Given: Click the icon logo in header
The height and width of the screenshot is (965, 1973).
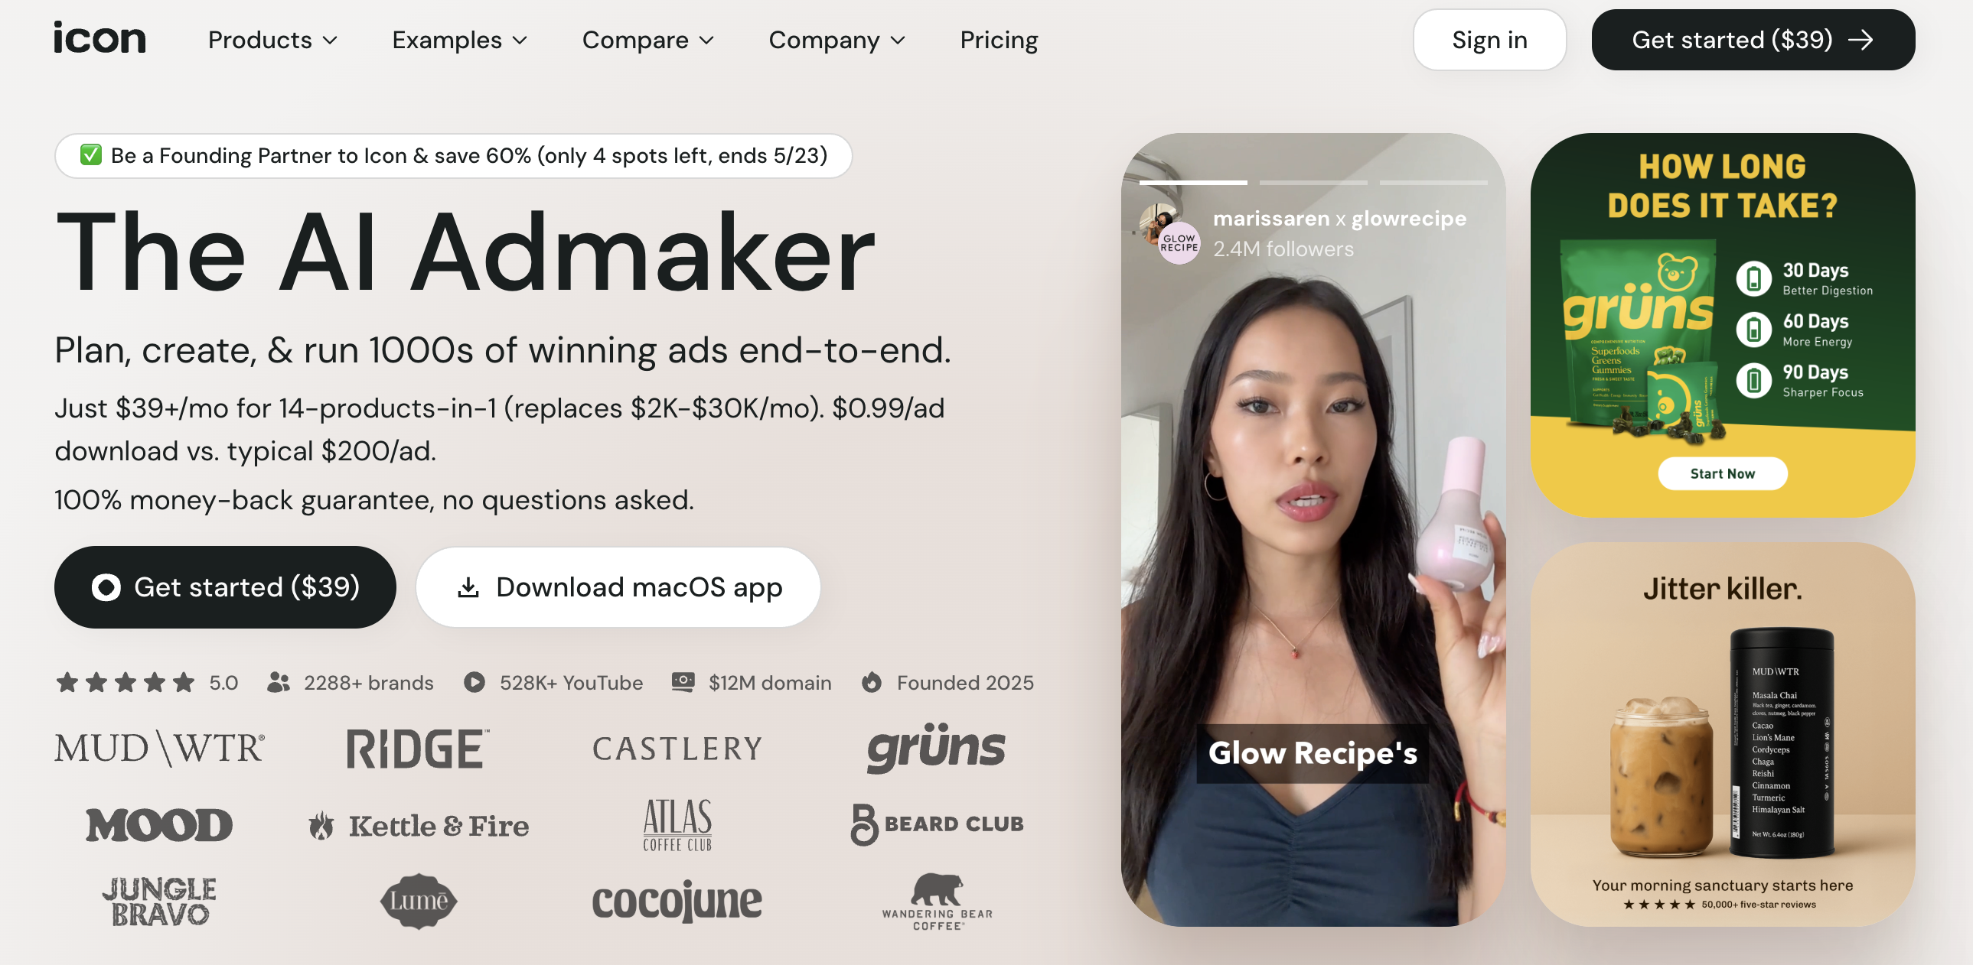Looking at the screenshot, I should coord(99,38).
